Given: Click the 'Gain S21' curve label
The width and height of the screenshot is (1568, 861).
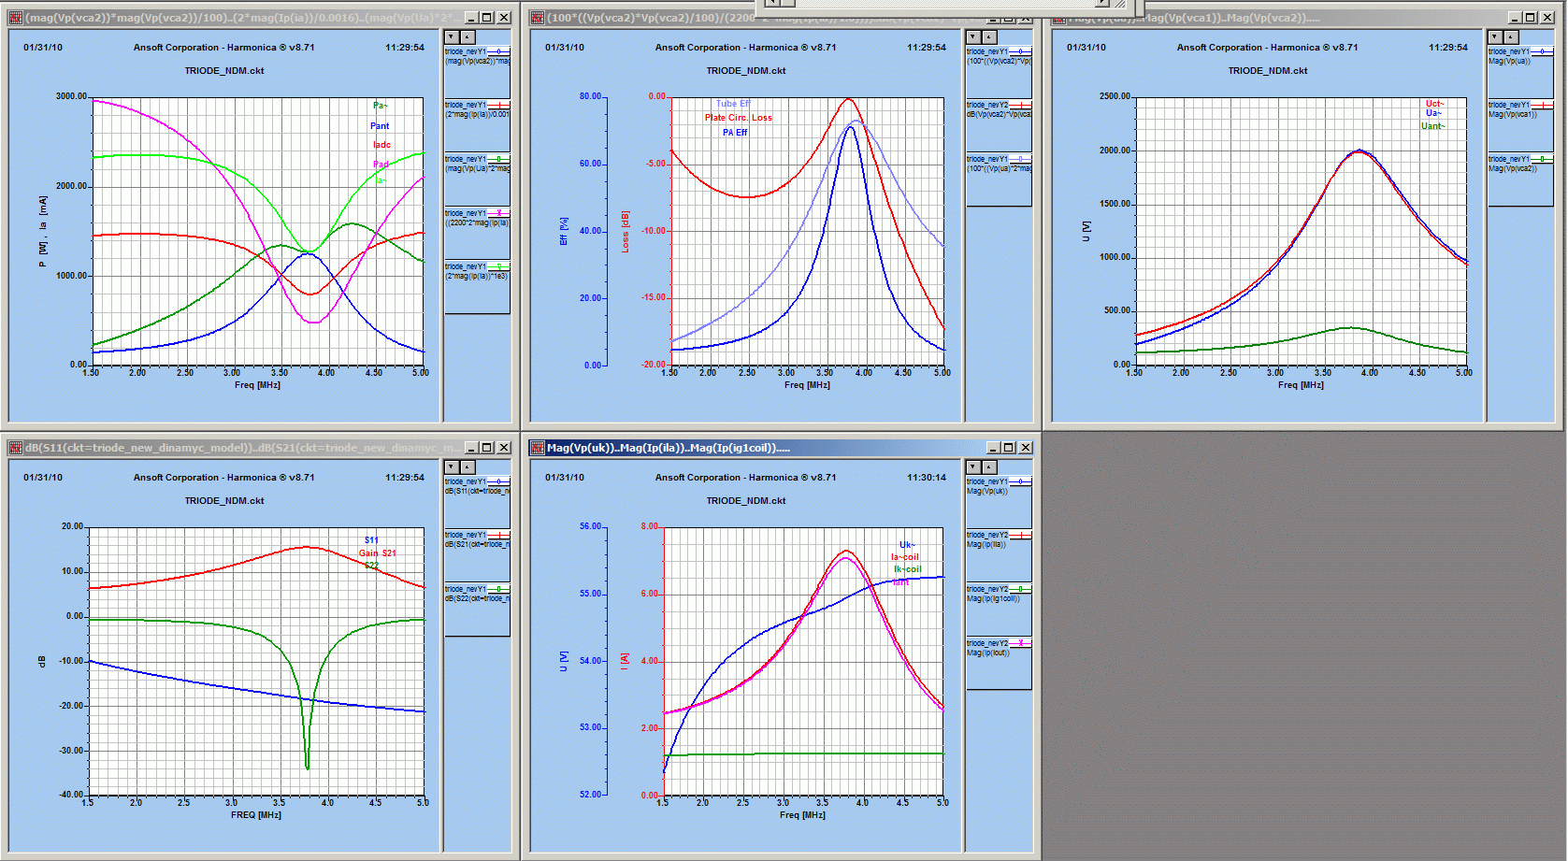Looking at the screenshot, I should (x=378, y=553).
